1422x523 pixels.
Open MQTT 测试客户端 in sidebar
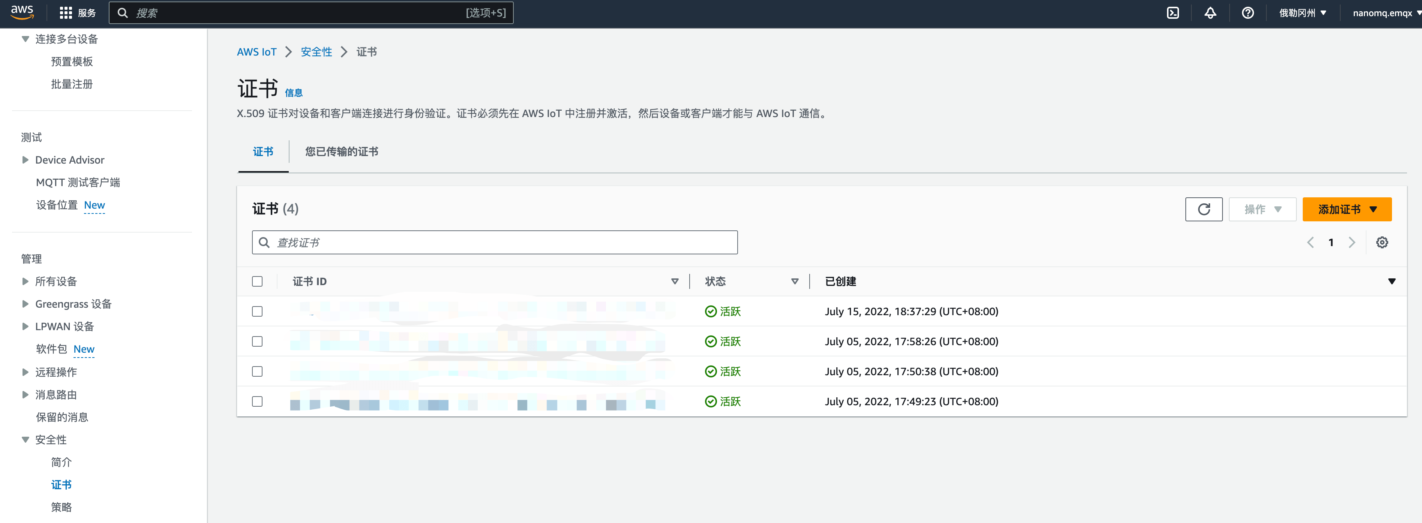(78, 183)
